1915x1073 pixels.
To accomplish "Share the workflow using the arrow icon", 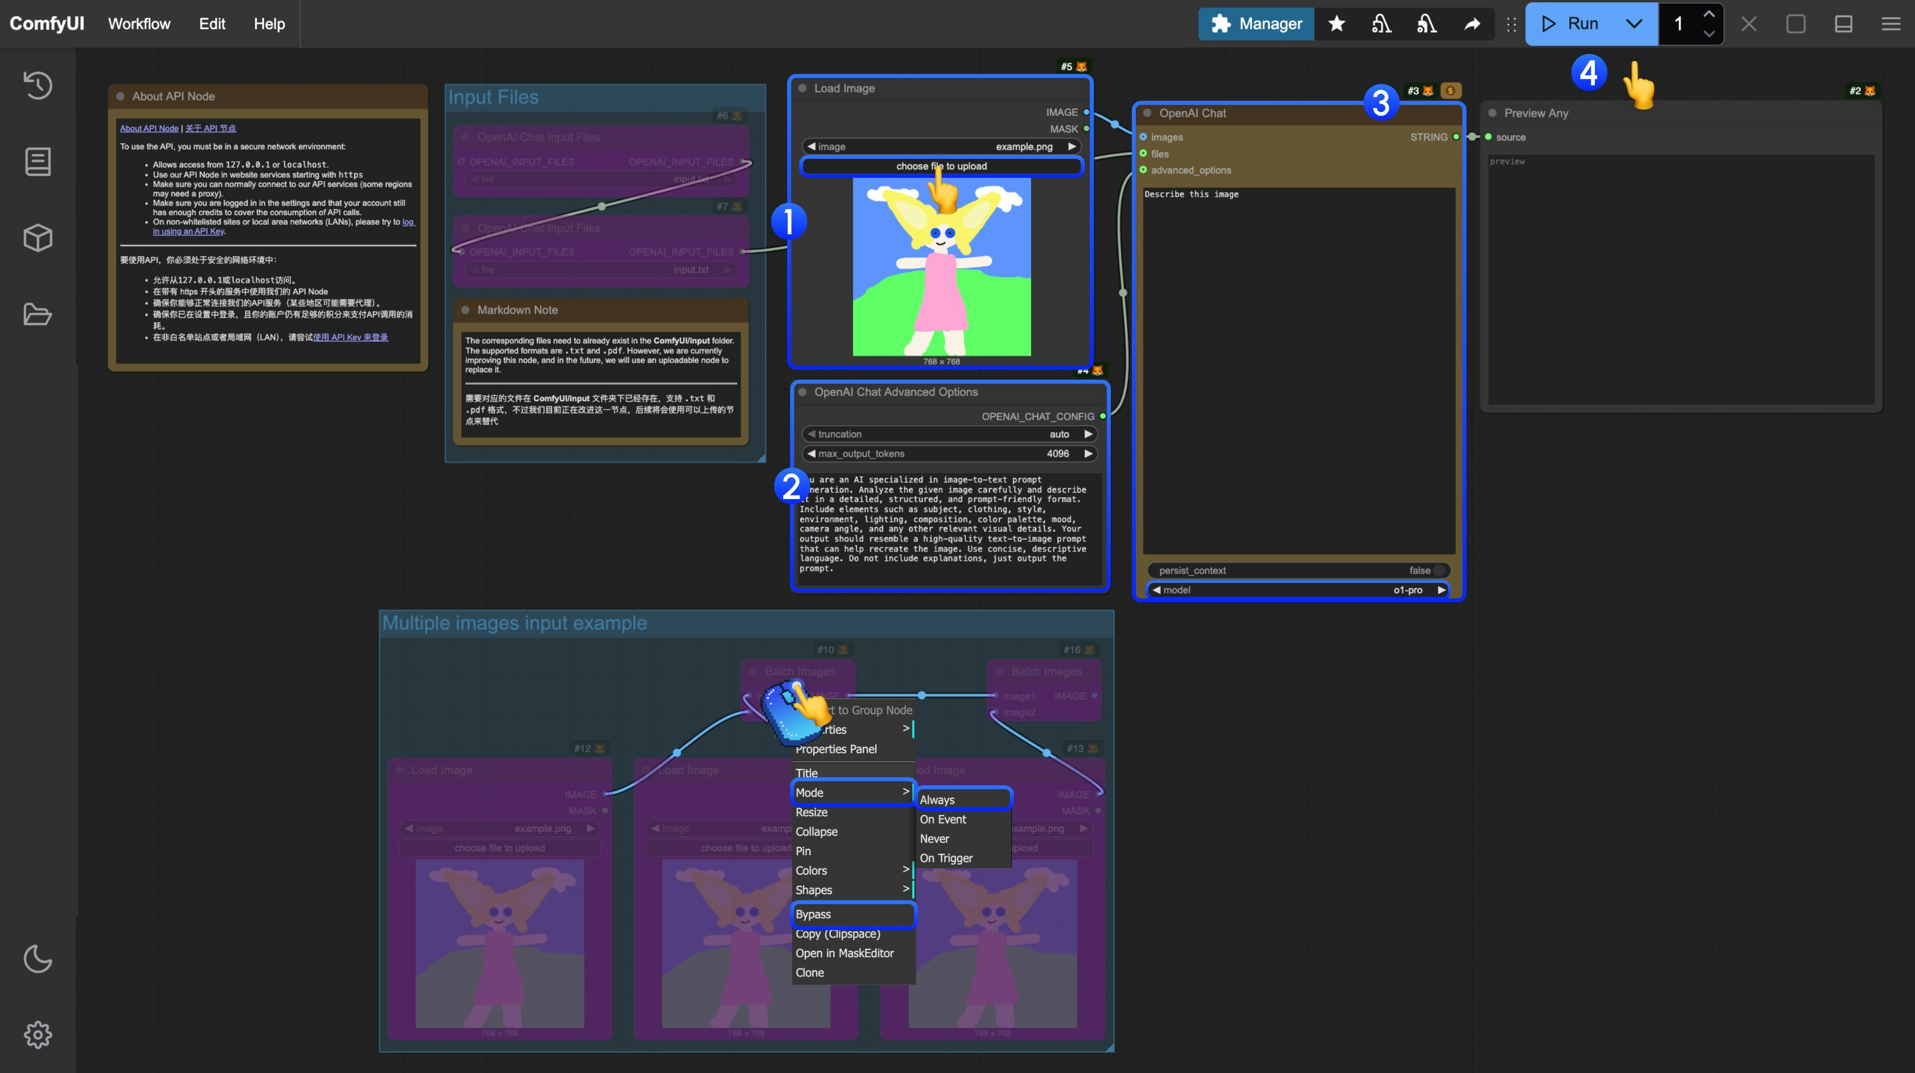I will pos(1472,24).
